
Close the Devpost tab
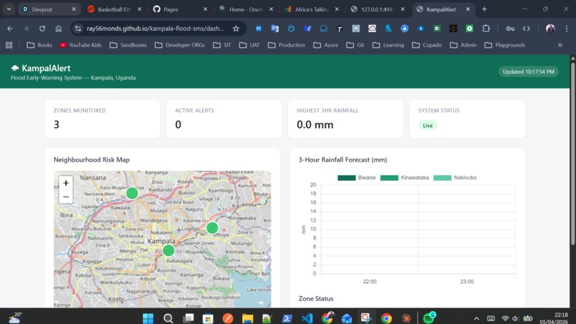(74, 9)
